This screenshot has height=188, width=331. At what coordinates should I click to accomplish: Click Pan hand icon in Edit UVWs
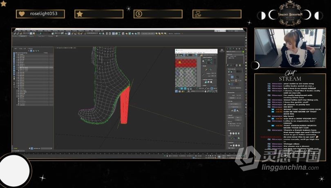click(x=206, y=91)
